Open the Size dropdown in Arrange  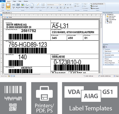point(85,6)
